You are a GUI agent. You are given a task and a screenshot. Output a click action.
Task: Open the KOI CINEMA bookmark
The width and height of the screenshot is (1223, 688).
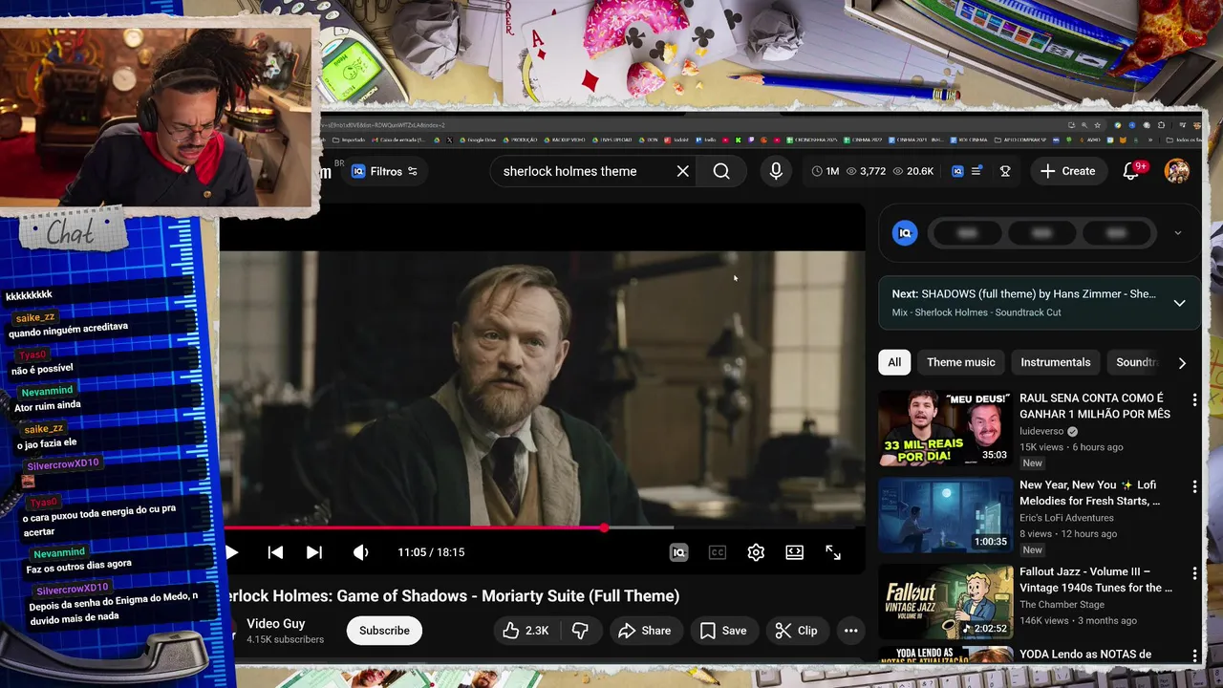[969, 140]
